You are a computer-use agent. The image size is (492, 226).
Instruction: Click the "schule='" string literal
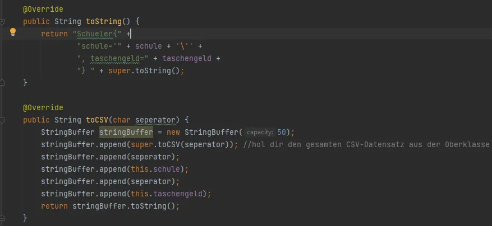(99, 46)
